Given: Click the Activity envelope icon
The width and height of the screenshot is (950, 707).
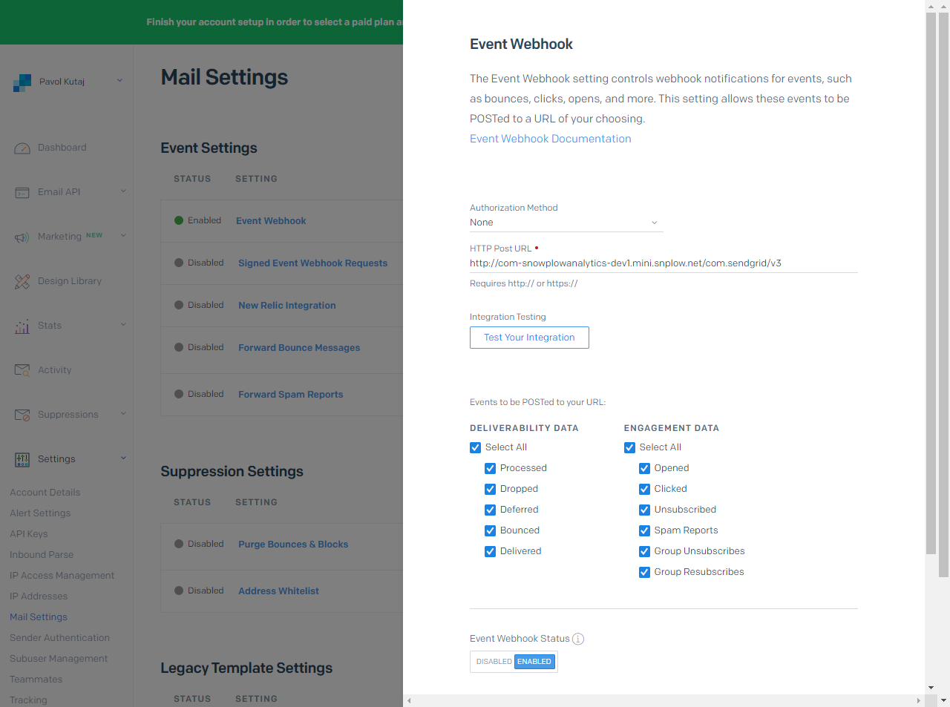Looking at the screenshot, I should tap(22, 370).
